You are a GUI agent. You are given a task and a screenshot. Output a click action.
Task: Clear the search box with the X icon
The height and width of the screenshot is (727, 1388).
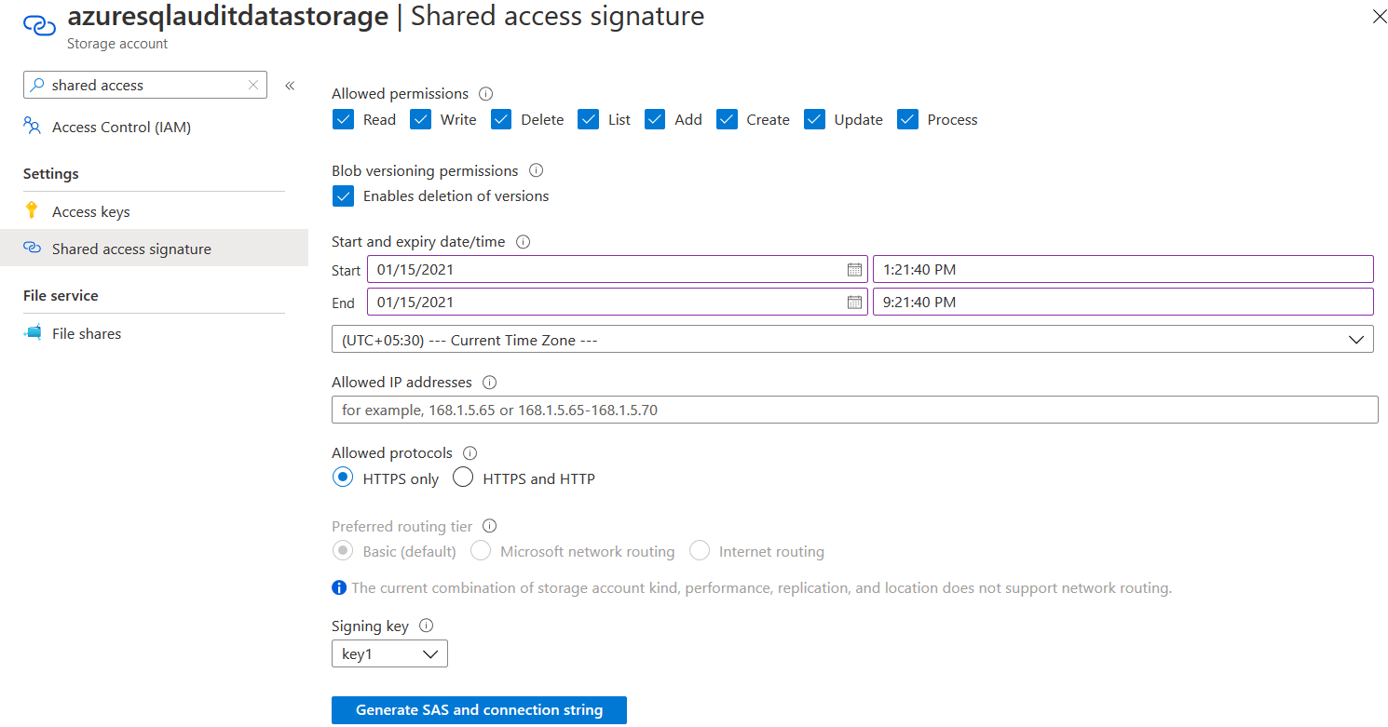(x=252, y=85)
